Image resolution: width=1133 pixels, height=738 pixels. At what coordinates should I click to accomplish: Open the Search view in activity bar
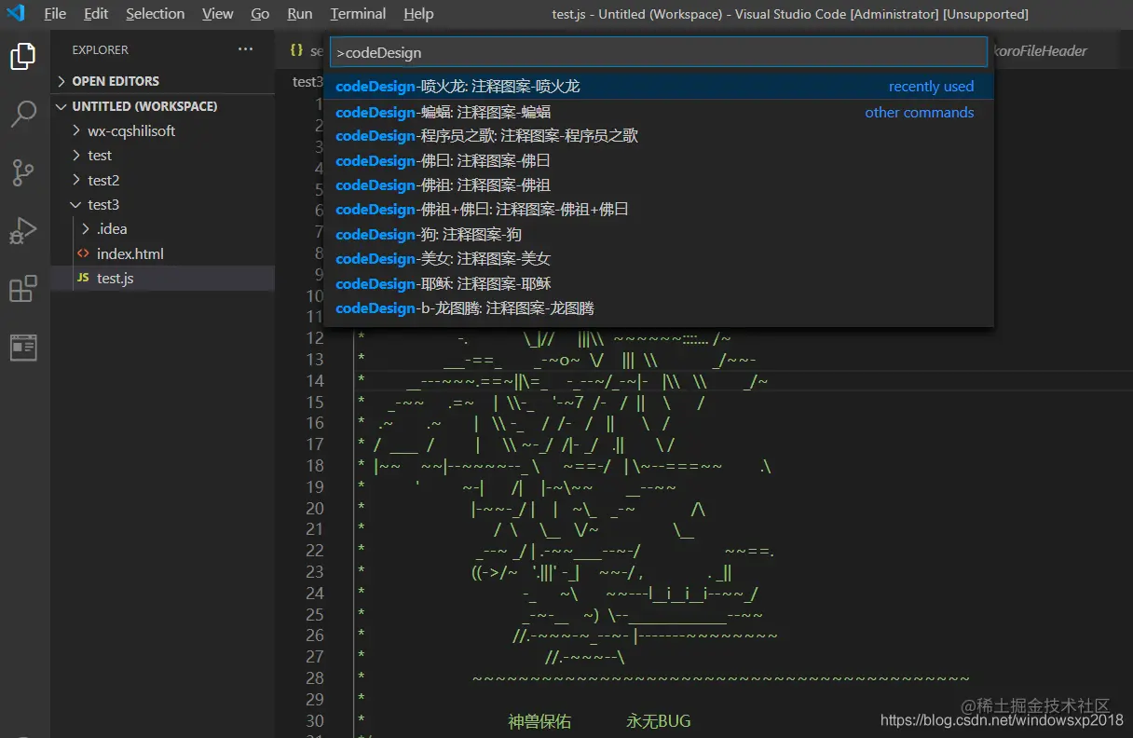(23, 115)
